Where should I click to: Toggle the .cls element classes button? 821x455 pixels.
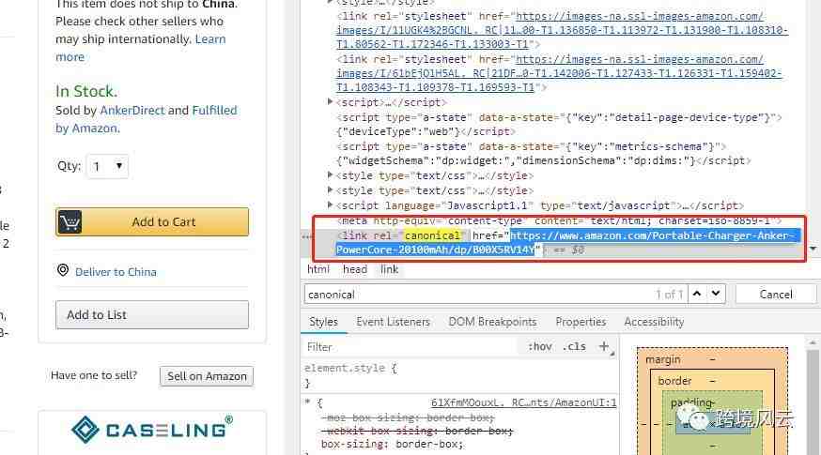(574, 347)
